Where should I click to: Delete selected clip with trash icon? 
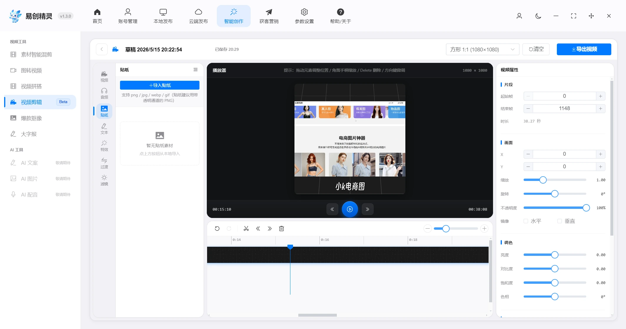coord(282,229)
